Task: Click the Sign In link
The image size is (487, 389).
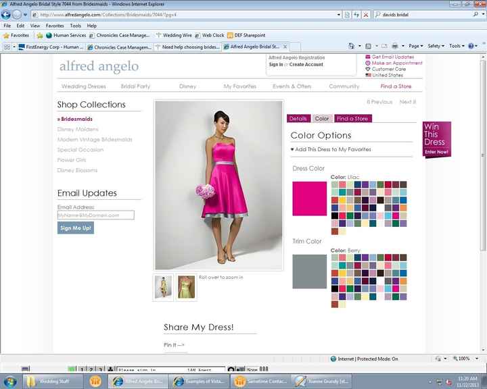Action: click(x=276, y=65)
